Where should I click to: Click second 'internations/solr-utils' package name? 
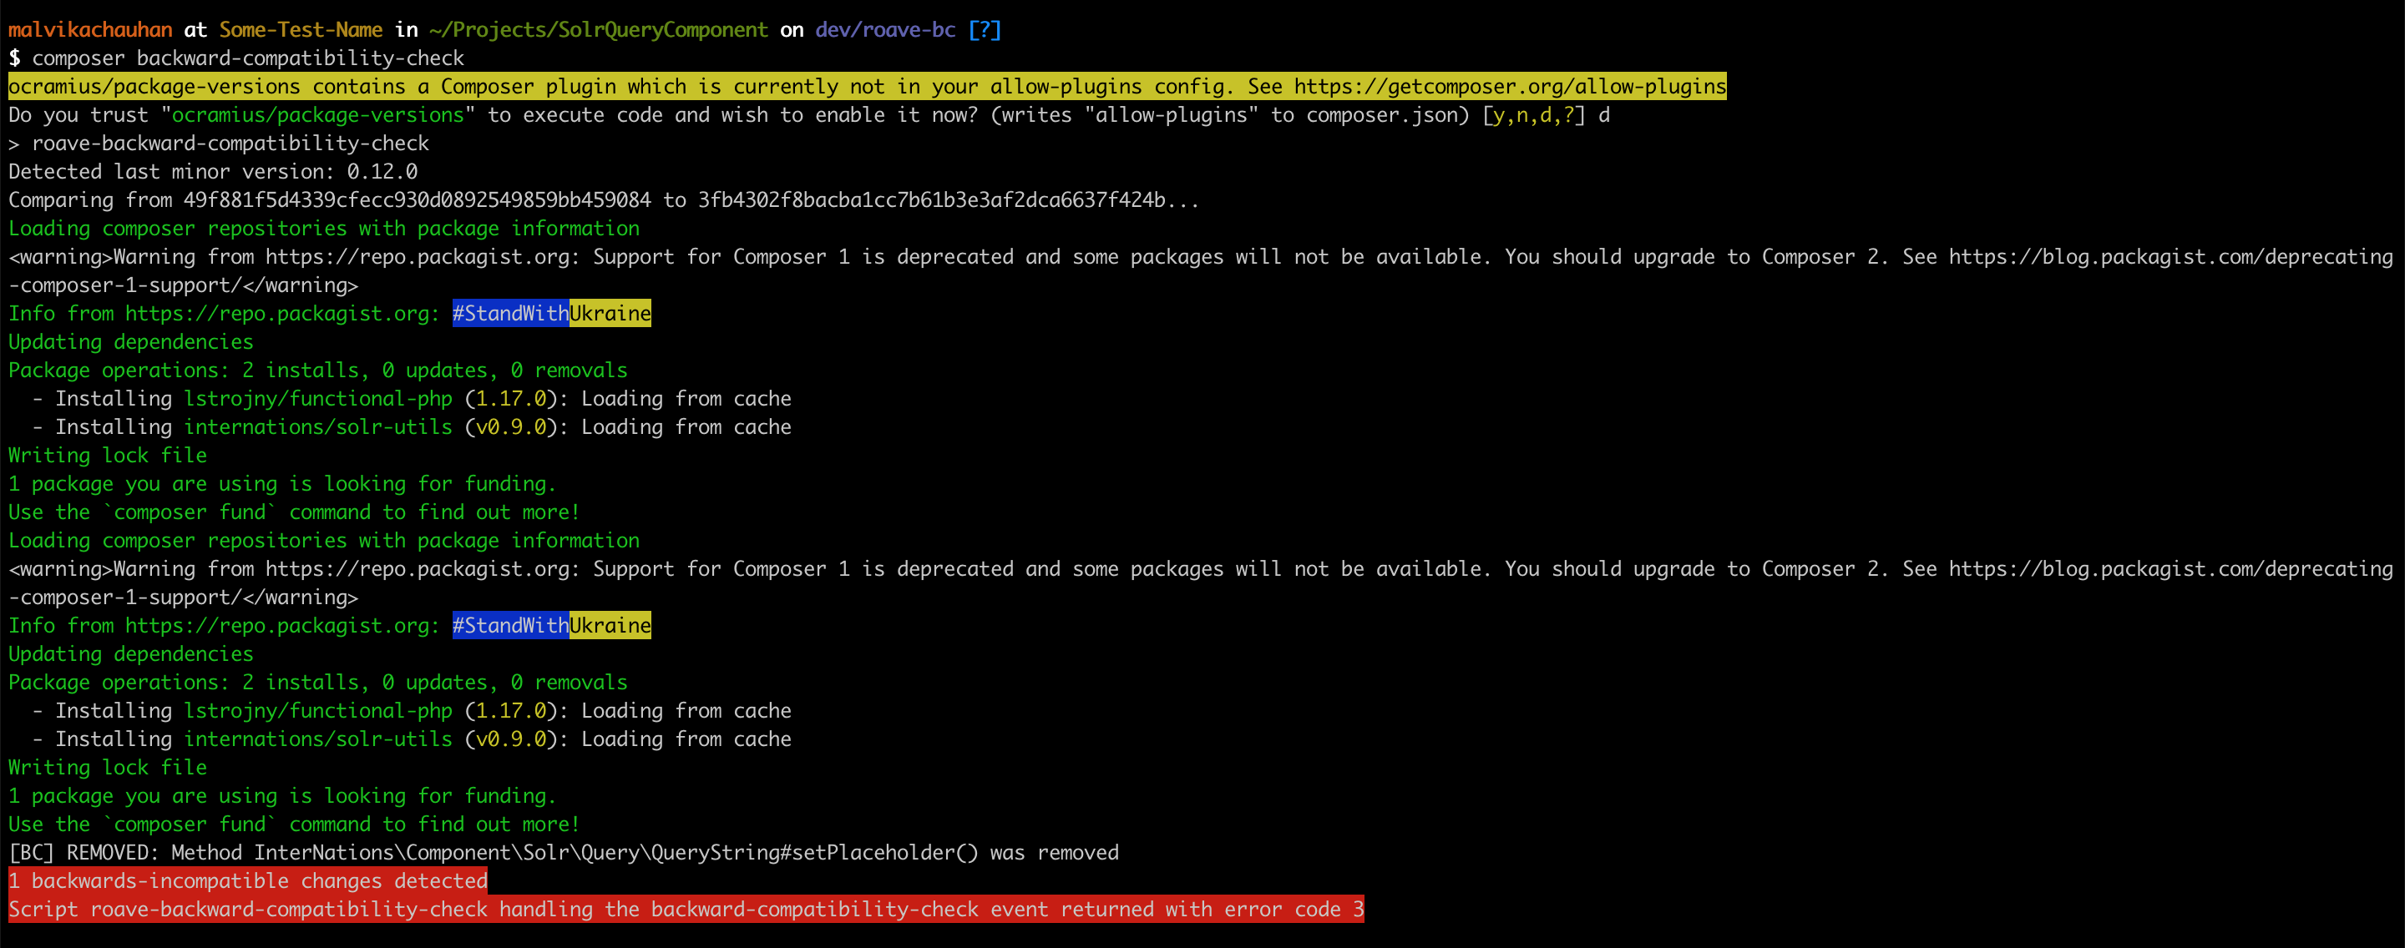pos(318,739)
